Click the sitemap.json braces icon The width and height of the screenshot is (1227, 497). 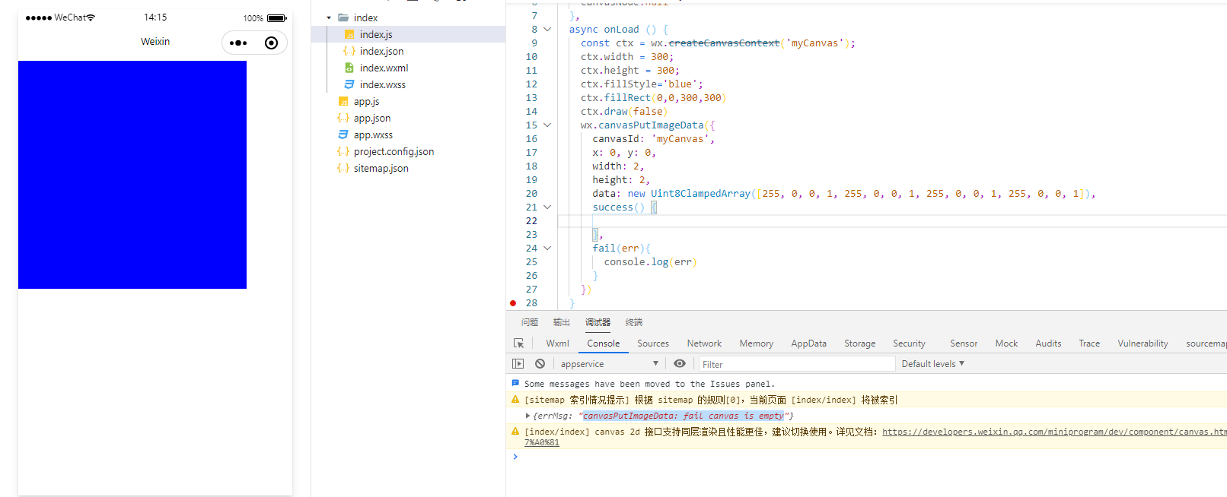pyautogui.click(x=343, y=168)
